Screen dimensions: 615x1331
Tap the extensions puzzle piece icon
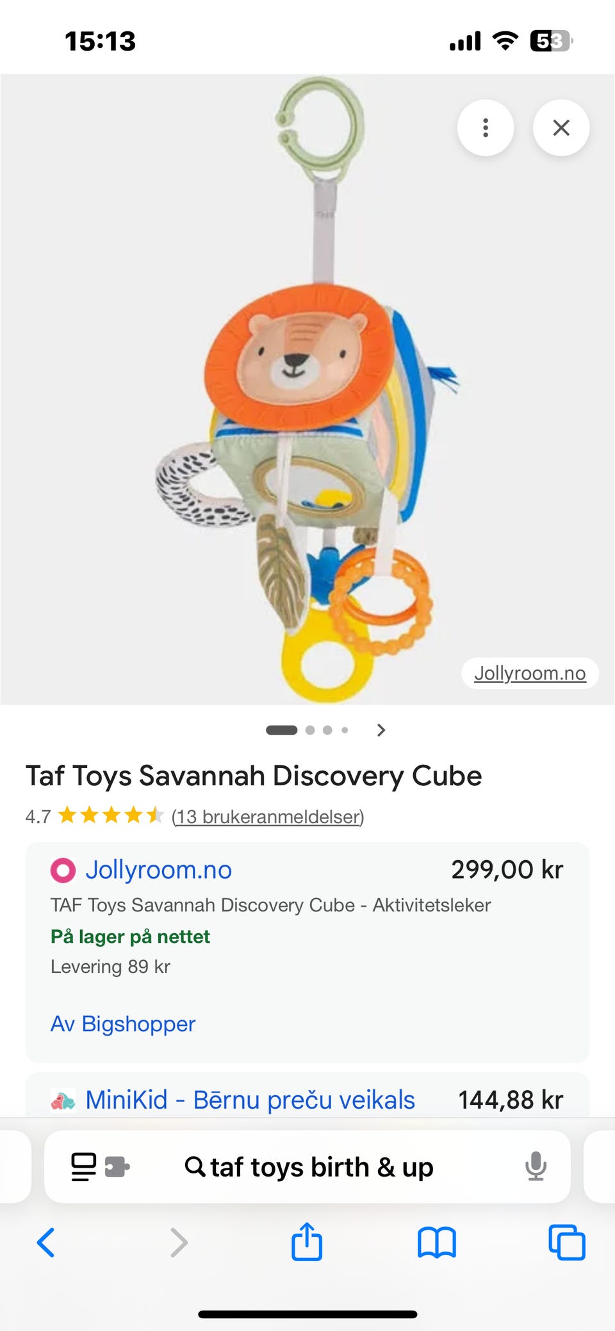(117, 1166)
